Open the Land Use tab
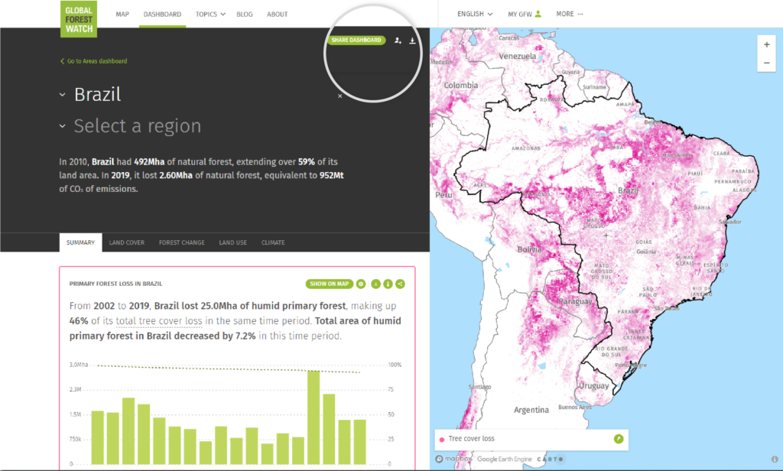 (x=232, y=242)
